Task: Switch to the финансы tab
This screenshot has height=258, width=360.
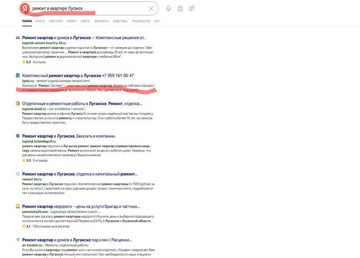Action: click(x=102, y=21)
